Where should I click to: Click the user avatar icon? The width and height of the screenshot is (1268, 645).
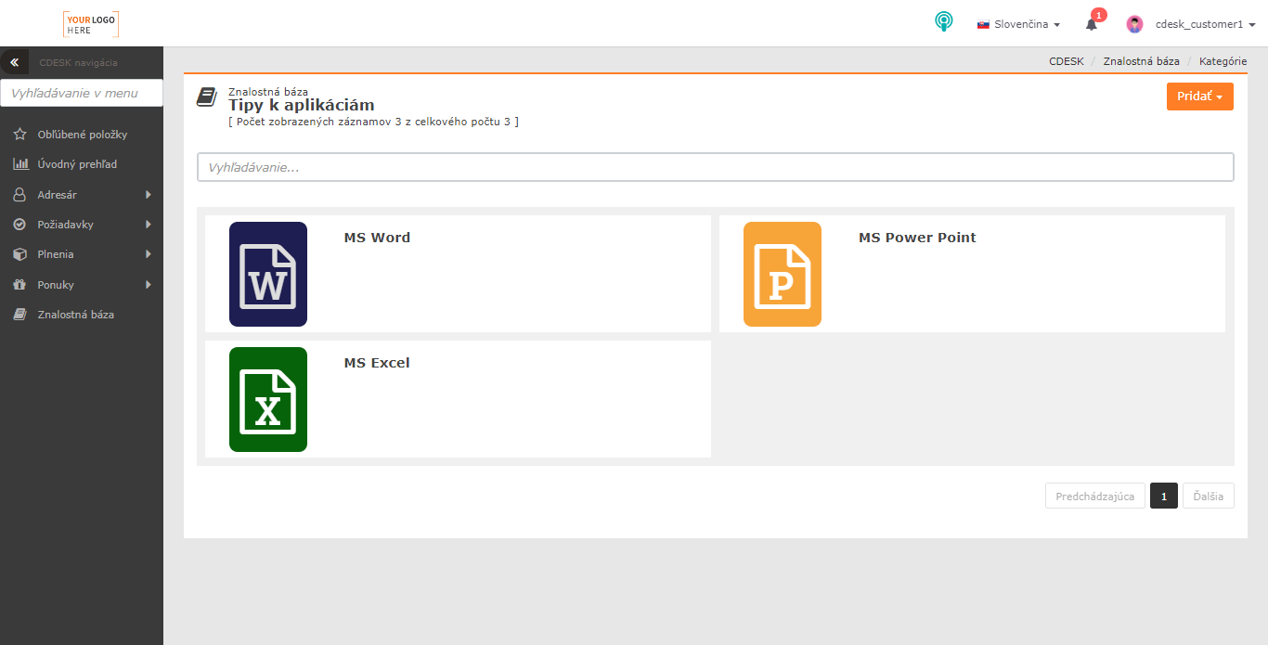[1134, 24]
